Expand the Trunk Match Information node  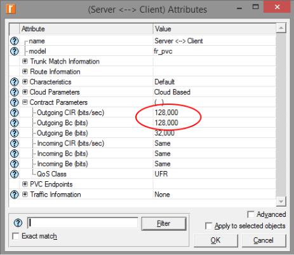(x=25, y=61)
